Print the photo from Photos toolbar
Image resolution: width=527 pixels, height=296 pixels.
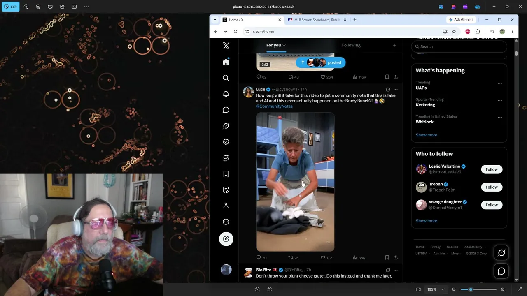[50, 7]
